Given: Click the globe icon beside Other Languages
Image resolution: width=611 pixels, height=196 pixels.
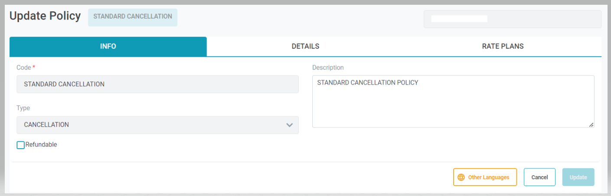Looking at the screenshot, I should 461,177.
